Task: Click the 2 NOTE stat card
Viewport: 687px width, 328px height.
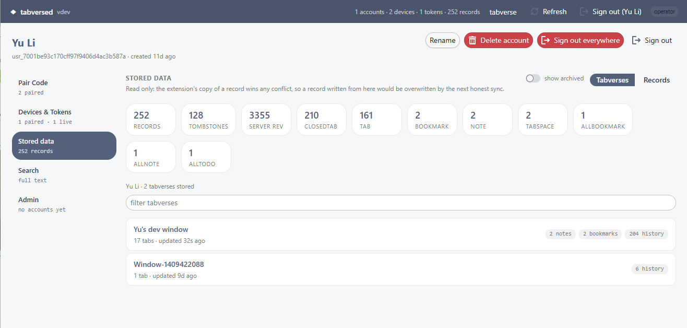Action: (x=488, y=120)
